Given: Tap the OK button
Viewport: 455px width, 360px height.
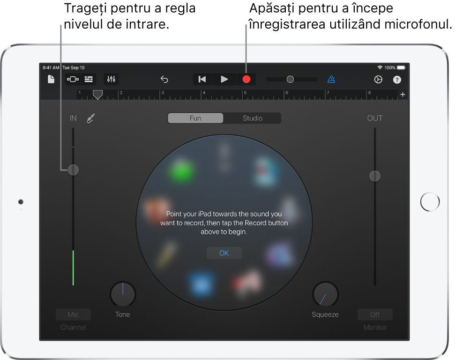Looking at the screenshot, I should pyautogui.click(x=224, y=253).
